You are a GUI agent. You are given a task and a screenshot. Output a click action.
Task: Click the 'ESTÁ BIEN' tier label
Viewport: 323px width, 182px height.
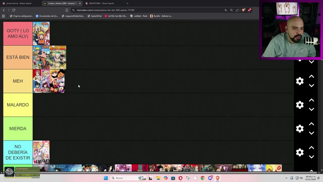(x=18, y=57)
